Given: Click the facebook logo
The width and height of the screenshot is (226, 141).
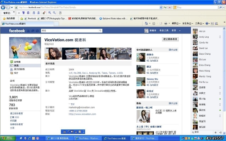Looking at the screenshot, I should 17,31.
